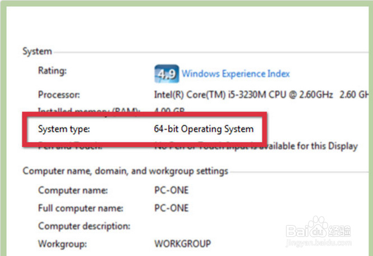Viewport: 373px width, 256px height.
Task: Select the Processor value Intel Core i5-3230M text
Action: (x=261, y=95)
